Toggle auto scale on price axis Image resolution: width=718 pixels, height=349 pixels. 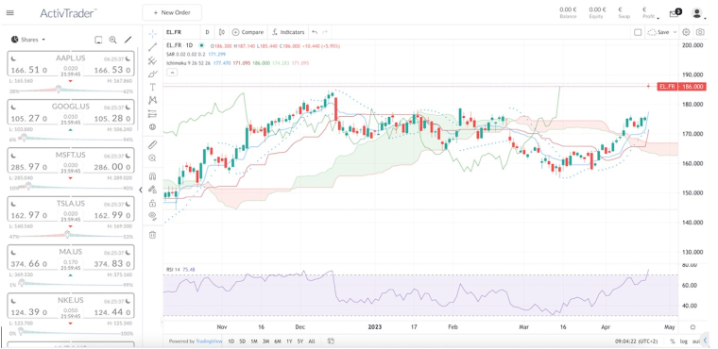[695, 341]
